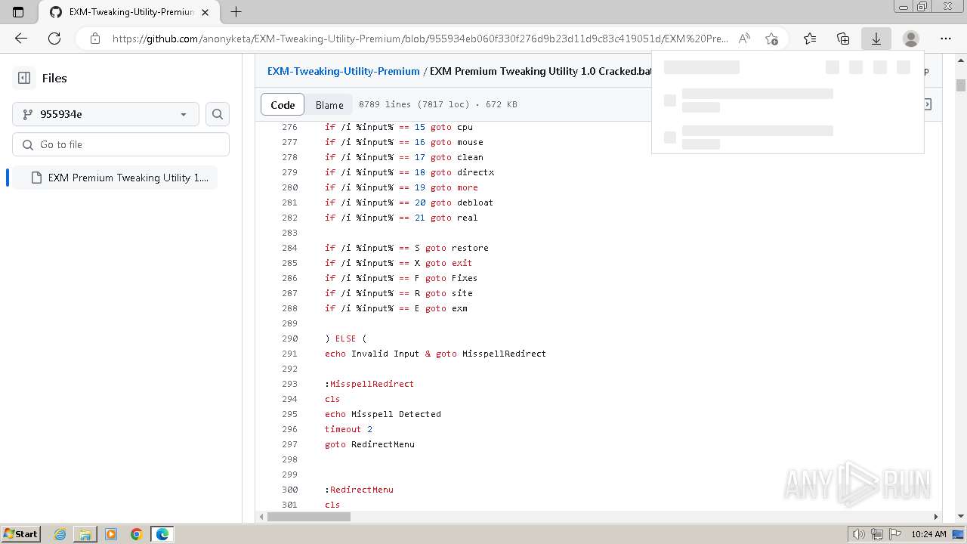This screenshot has height=544, width=967.
Task: Click the browser address bar URL
Action: [x=420, y=39]
